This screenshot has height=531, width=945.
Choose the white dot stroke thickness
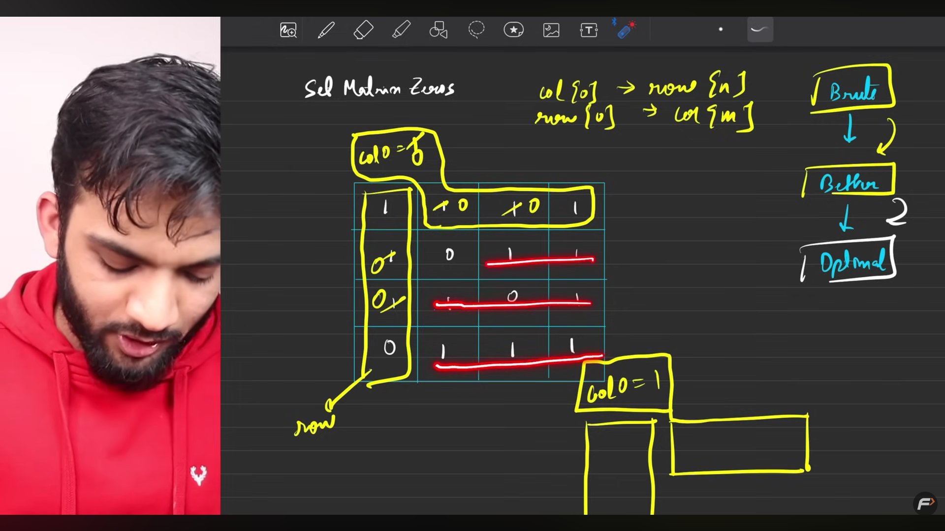coord(721,29)
